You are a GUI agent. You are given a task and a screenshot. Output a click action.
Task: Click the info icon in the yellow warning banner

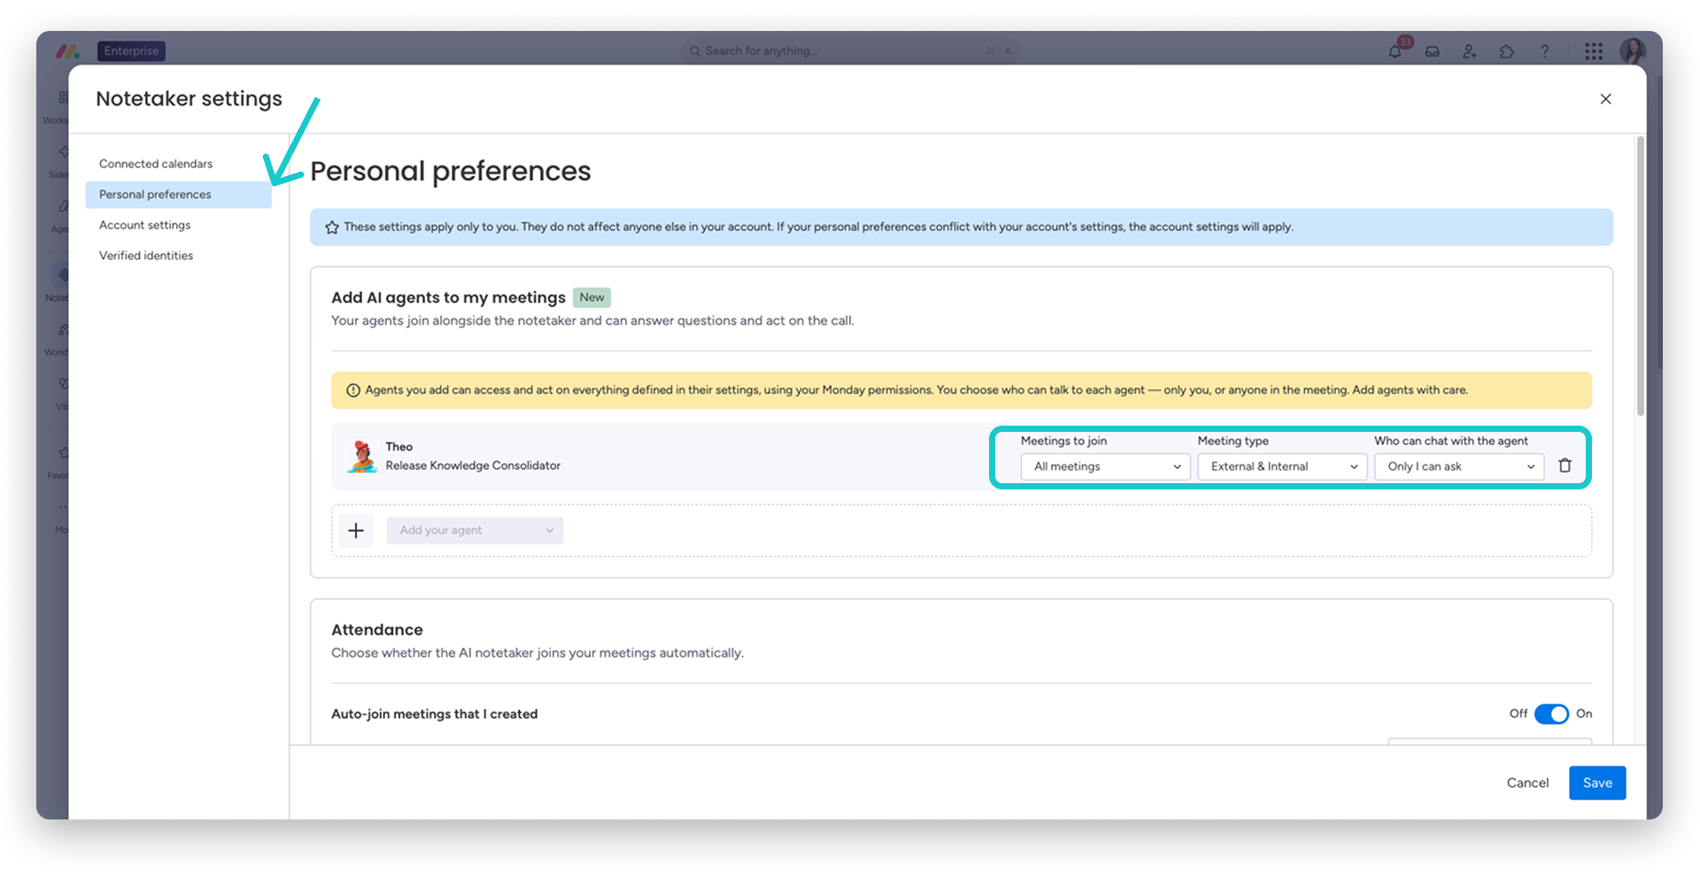[352, 390]
